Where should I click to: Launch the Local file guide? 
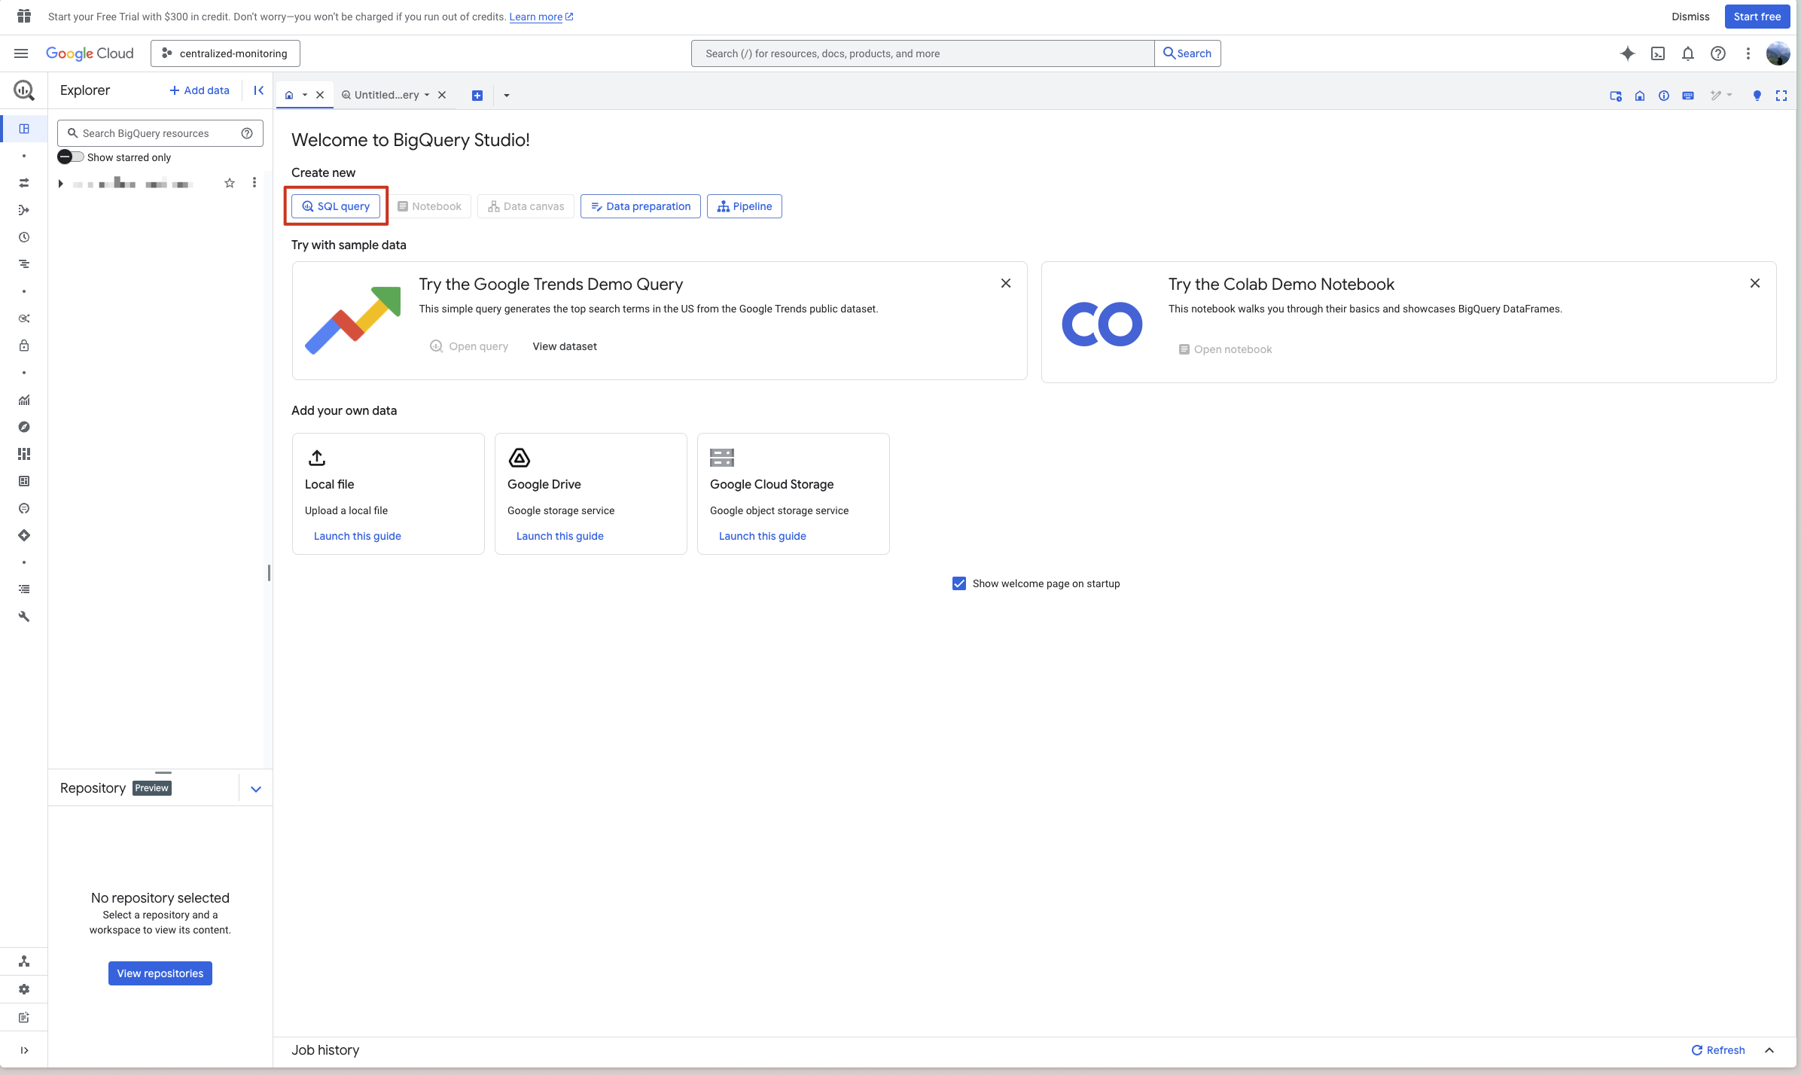(x=358, y=536)
